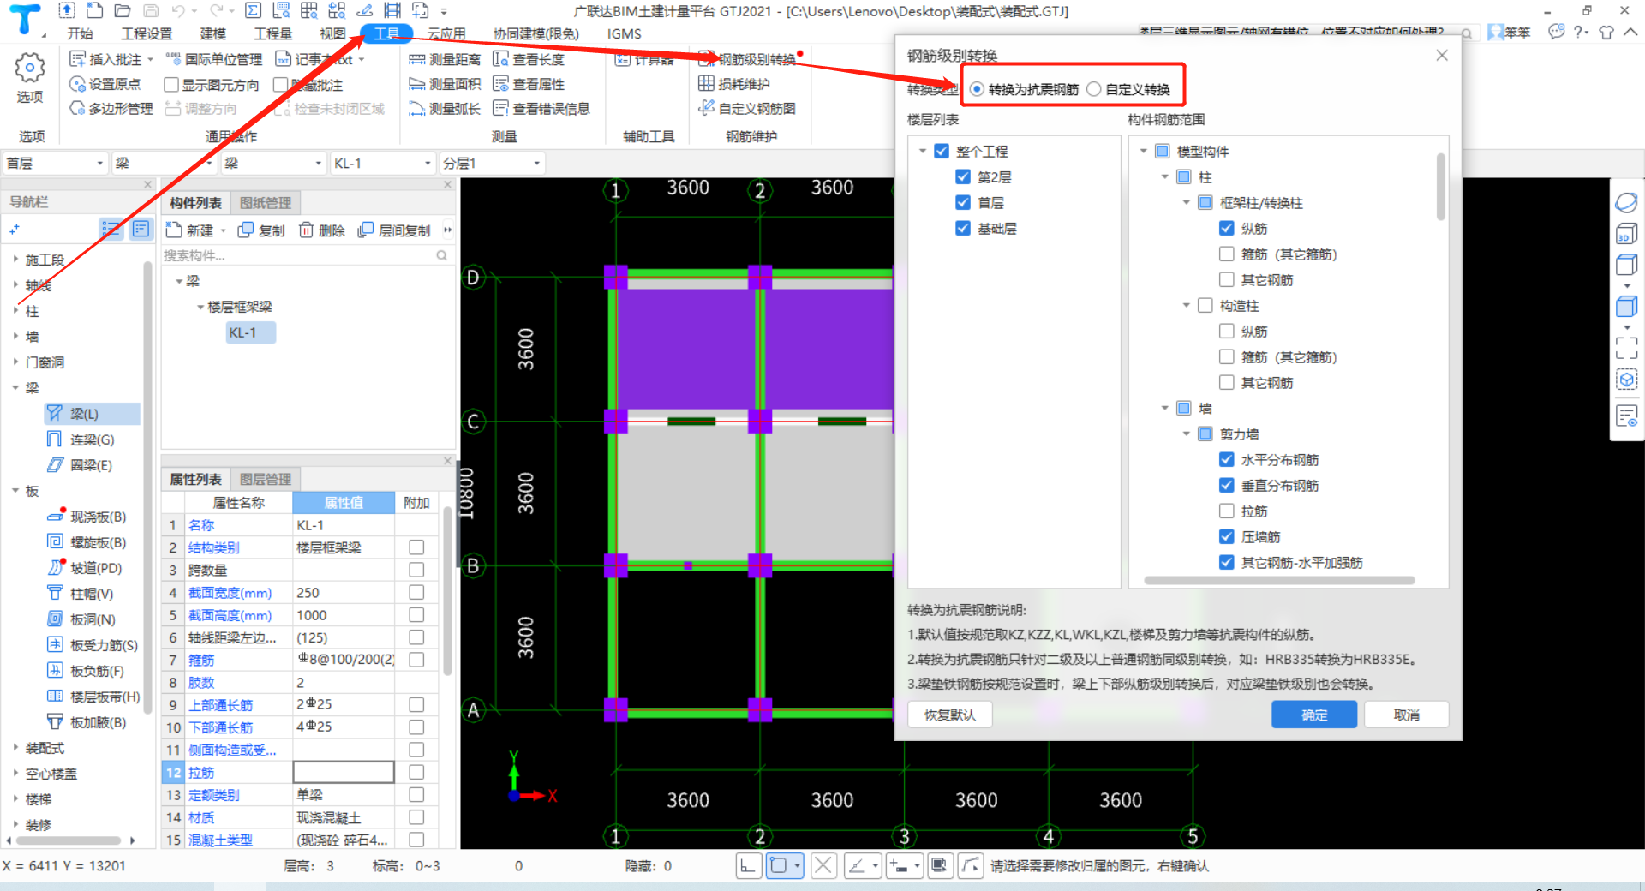Click 插入批注 tool icon
The height and width of the screenshot is (891, 1645).
coord(77,59)
